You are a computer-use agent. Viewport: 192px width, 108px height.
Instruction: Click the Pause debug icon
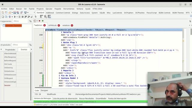19,17
